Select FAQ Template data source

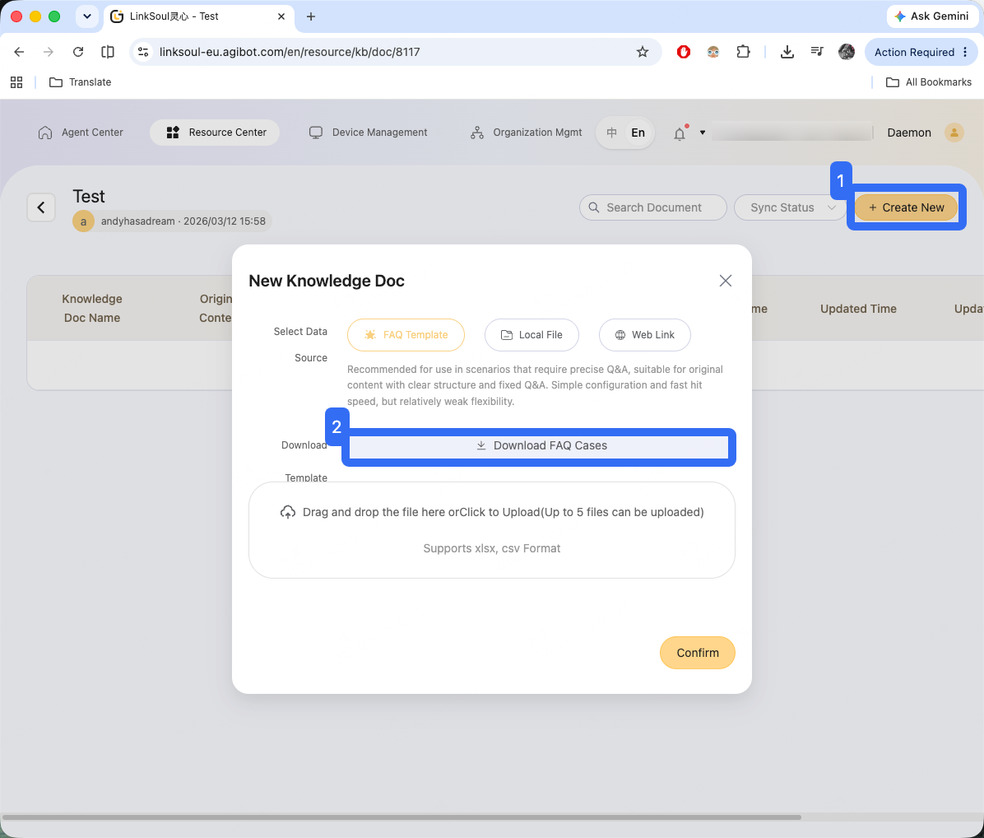(406, 334)
